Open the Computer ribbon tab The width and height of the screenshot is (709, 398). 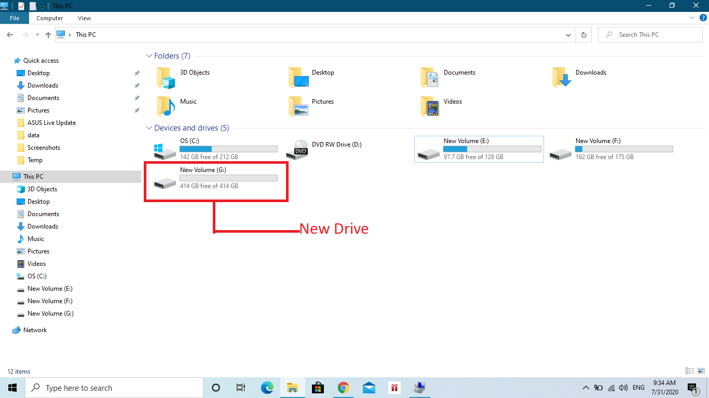(49, 18)
